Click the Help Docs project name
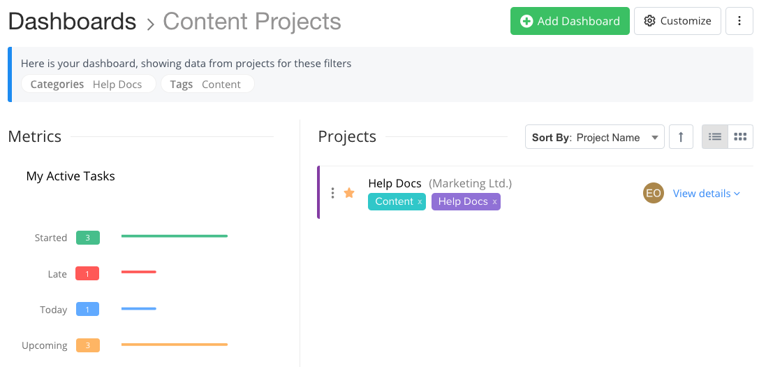Screen dimensions: 759x367 [x=395, y=183]
